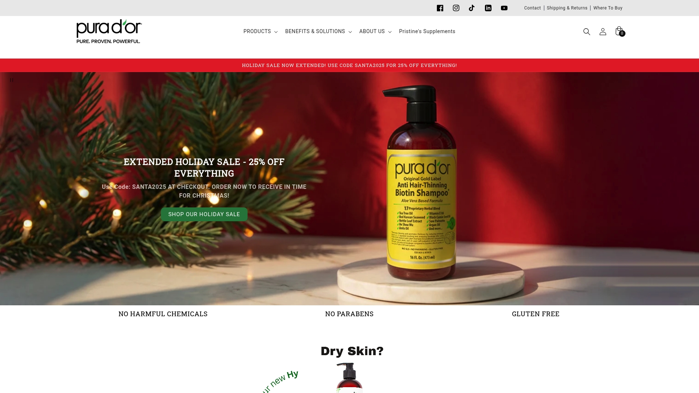Screen dimensions: 699x393
Task: Click the red holiday sale announcement bar
Action: click(x=349, y=65)
